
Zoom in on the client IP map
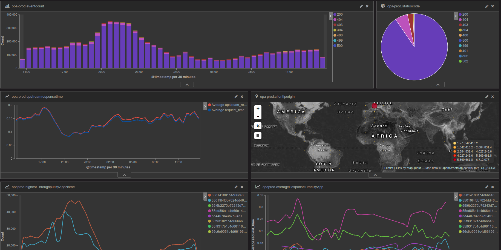[258, 109]
